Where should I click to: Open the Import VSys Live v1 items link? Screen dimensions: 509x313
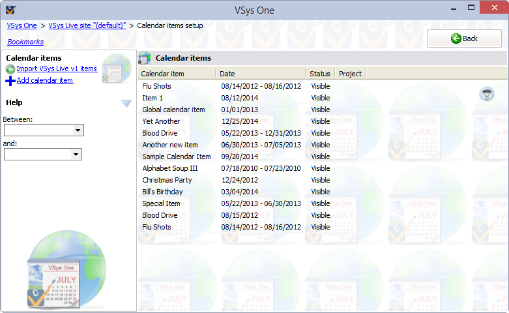[57, 68]
